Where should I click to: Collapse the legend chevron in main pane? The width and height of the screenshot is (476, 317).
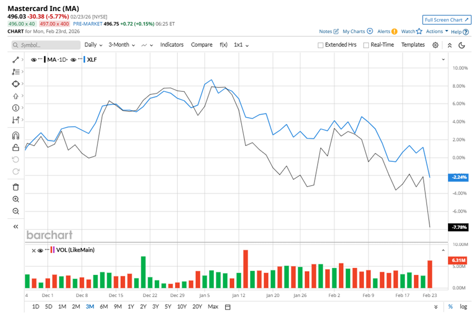coord(443,60)
